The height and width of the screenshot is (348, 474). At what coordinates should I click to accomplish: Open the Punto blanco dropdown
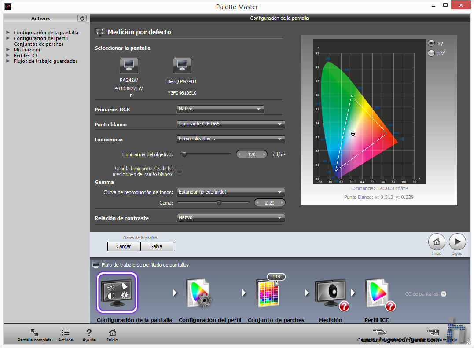pos(231,124)
